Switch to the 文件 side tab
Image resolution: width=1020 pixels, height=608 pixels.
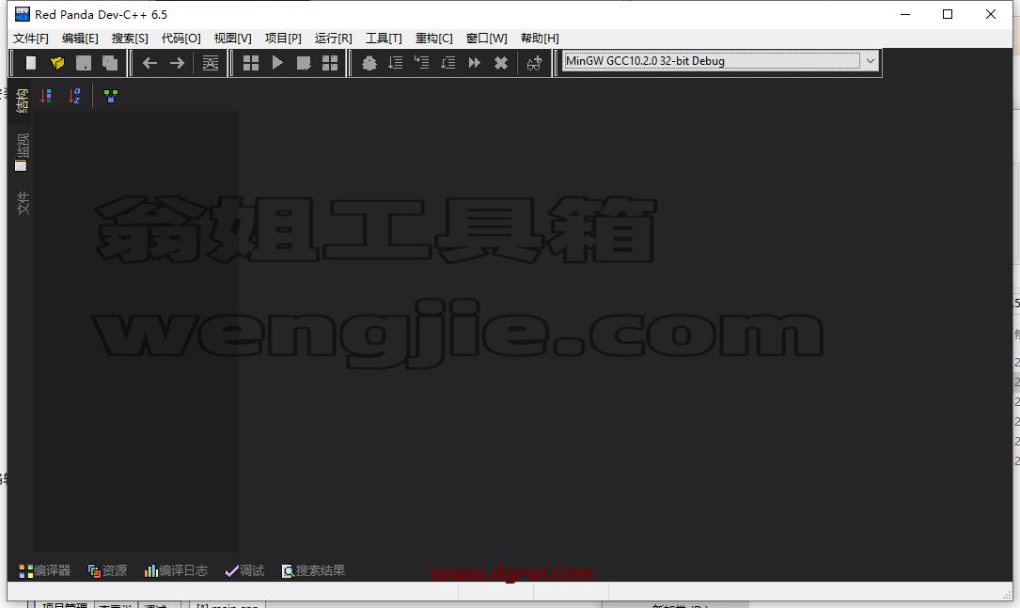point(22,203)
